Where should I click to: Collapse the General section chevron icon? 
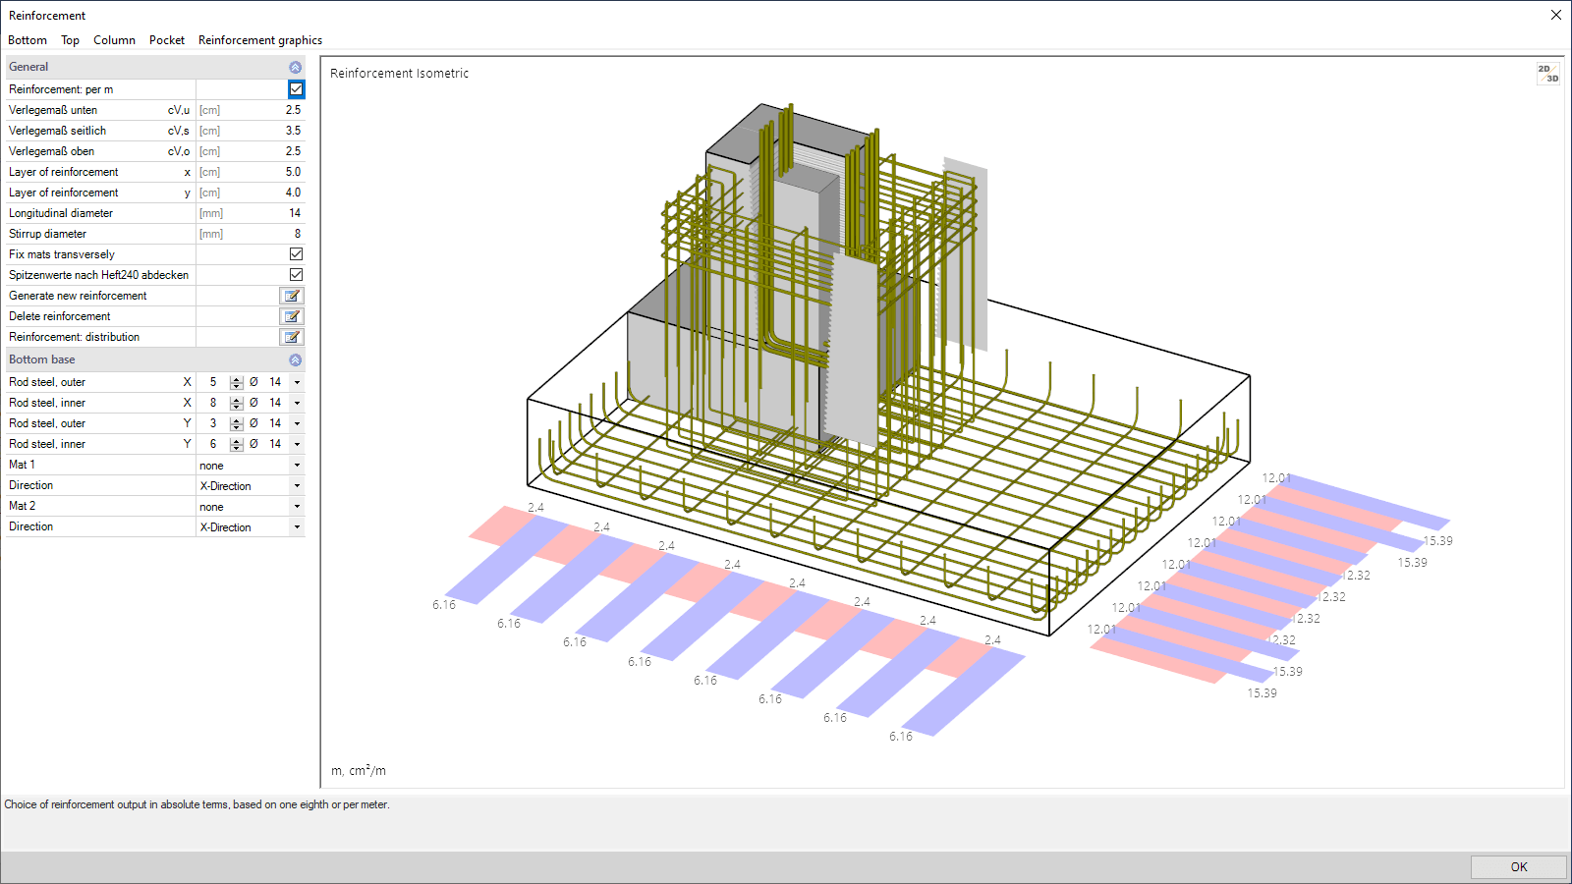point(295,67)
